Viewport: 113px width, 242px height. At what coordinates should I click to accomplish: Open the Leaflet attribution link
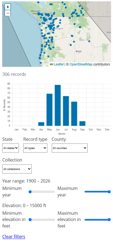pos(59,64)
